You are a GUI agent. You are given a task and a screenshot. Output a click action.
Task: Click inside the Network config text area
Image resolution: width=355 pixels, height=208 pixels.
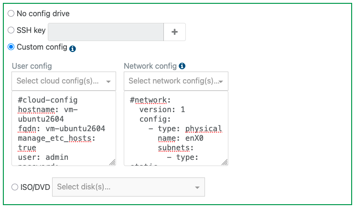coord(176,128)
